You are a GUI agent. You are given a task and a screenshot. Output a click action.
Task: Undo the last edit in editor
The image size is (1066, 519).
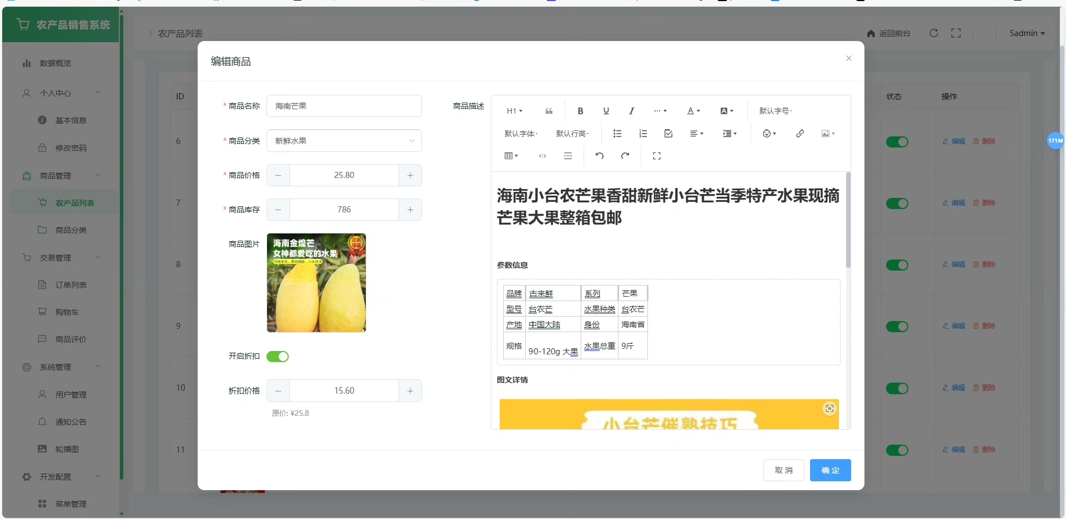point(599,156)
